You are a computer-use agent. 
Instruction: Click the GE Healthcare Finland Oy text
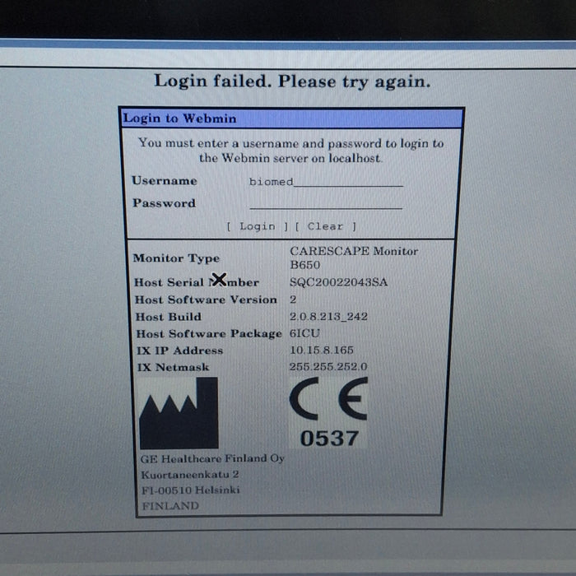[x=212, y=458]
